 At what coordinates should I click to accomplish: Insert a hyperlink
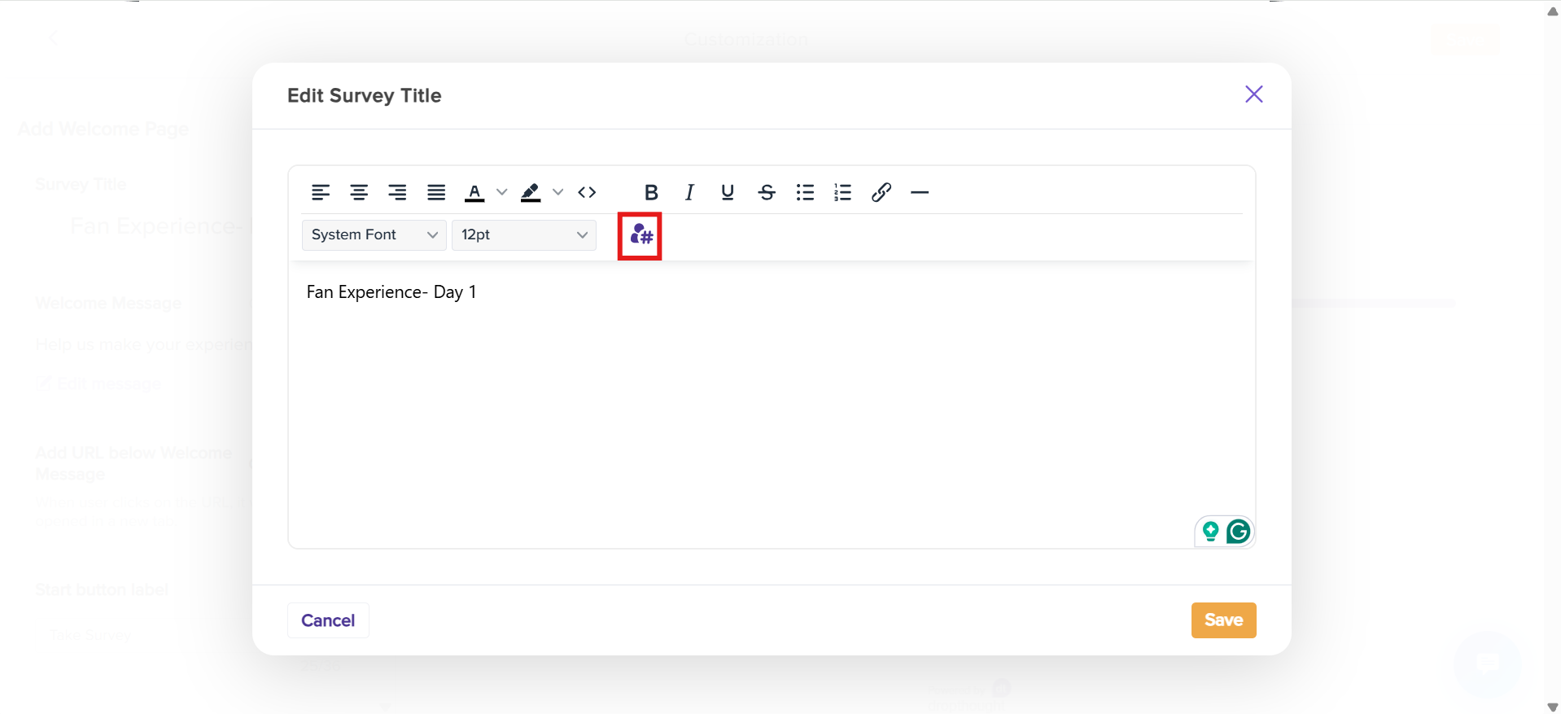[x=881, y=192]
